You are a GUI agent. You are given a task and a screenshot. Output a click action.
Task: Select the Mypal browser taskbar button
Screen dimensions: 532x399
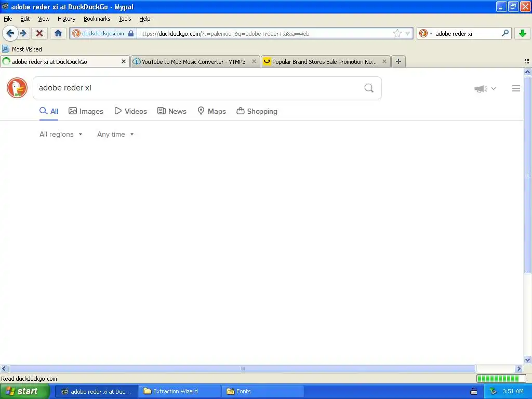97,392
